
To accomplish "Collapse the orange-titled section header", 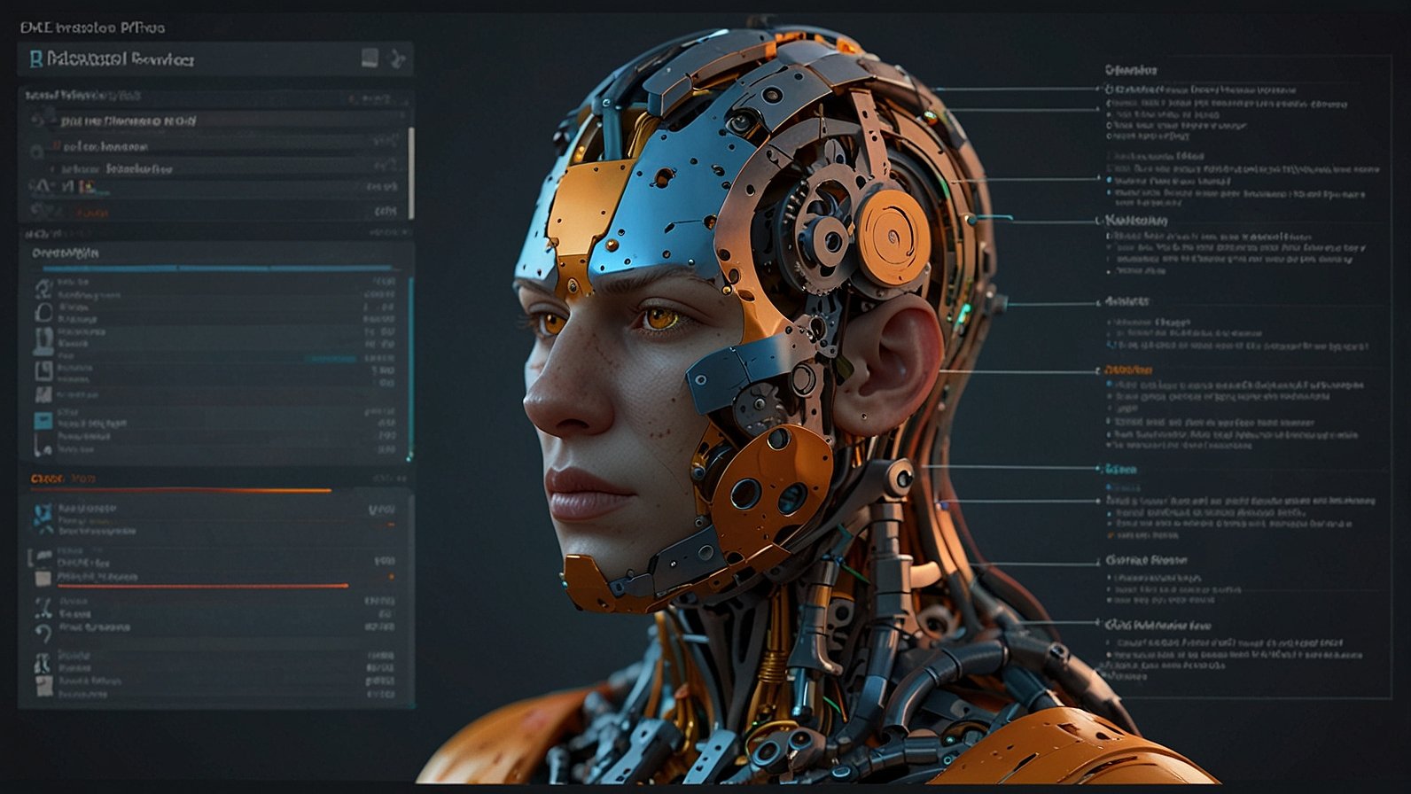I will 62,479.
